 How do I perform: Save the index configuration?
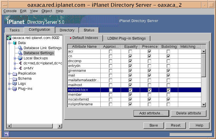(154, 125)
